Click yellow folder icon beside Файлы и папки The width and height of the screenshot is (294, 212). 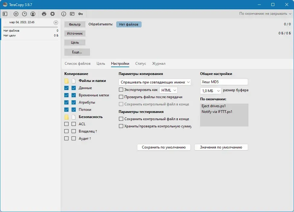click(66, 81)
